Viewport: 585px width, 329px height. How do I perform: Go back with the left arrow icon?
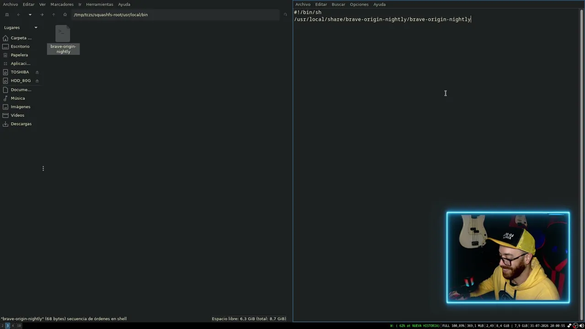[x=19, y=15]
